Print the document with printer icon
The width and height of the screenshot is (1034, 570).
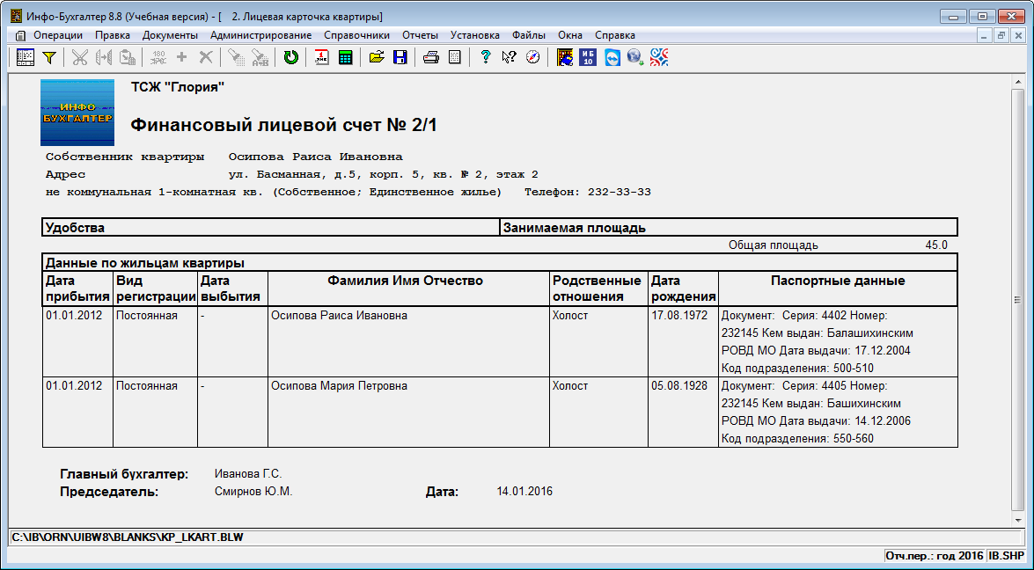(x=430, y=57)
